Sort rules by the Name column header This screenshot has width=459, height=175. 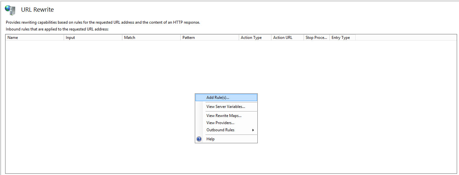pyautogui.click(x=35, y=38)
